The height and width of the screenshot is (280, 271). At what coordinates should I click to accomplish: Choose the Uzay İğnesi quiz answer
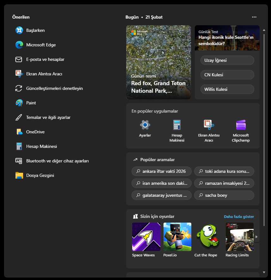point(227,60)
